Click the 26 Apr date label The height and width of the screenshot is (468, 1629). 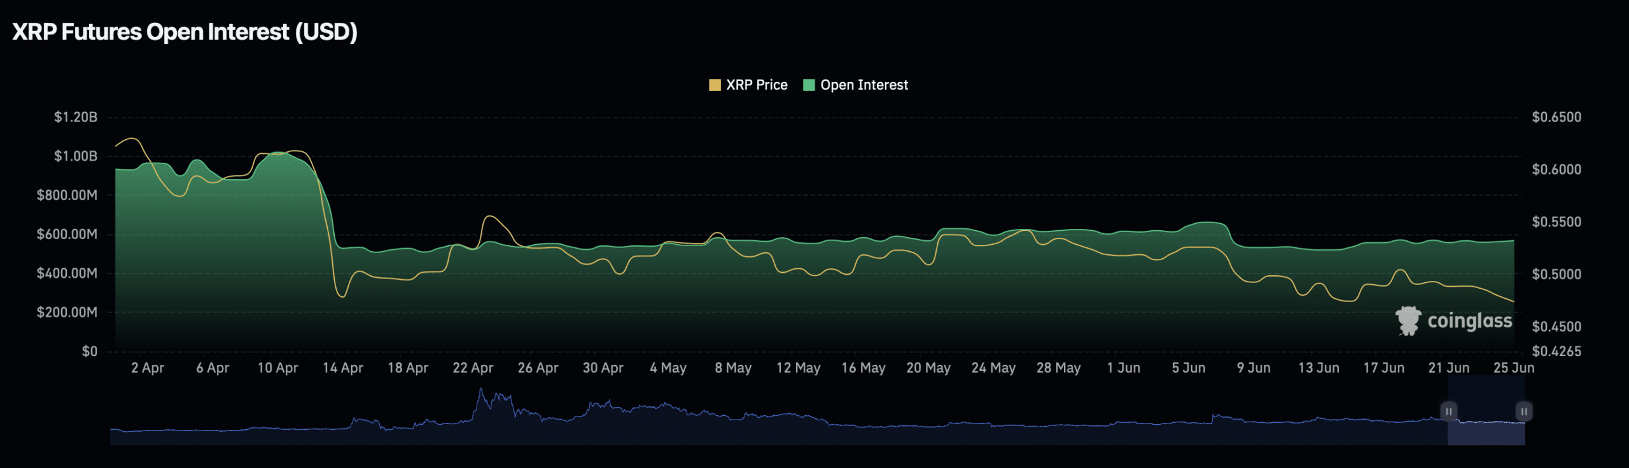(538, 368)
